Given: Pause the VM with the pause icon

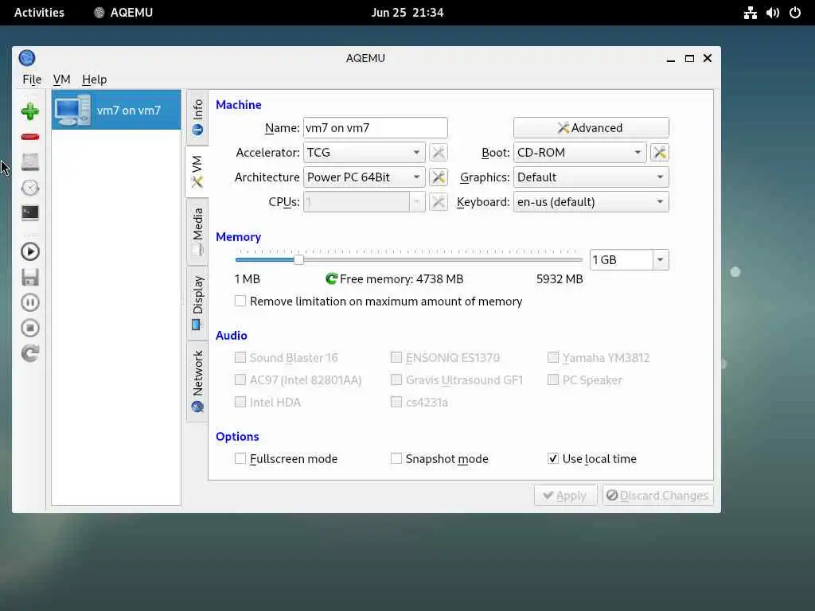Looking at the screenshot, I should [30, 302].
